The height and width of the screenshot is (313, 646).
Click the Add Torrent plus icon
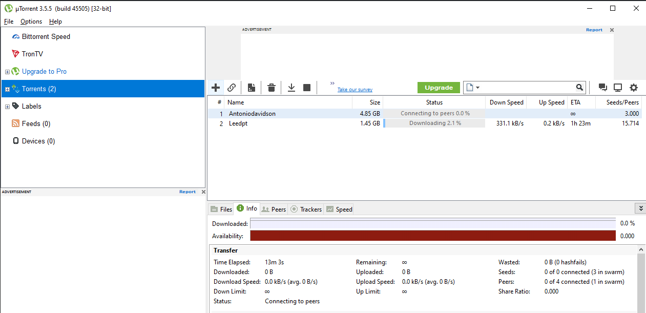click(x=216, y=88)
